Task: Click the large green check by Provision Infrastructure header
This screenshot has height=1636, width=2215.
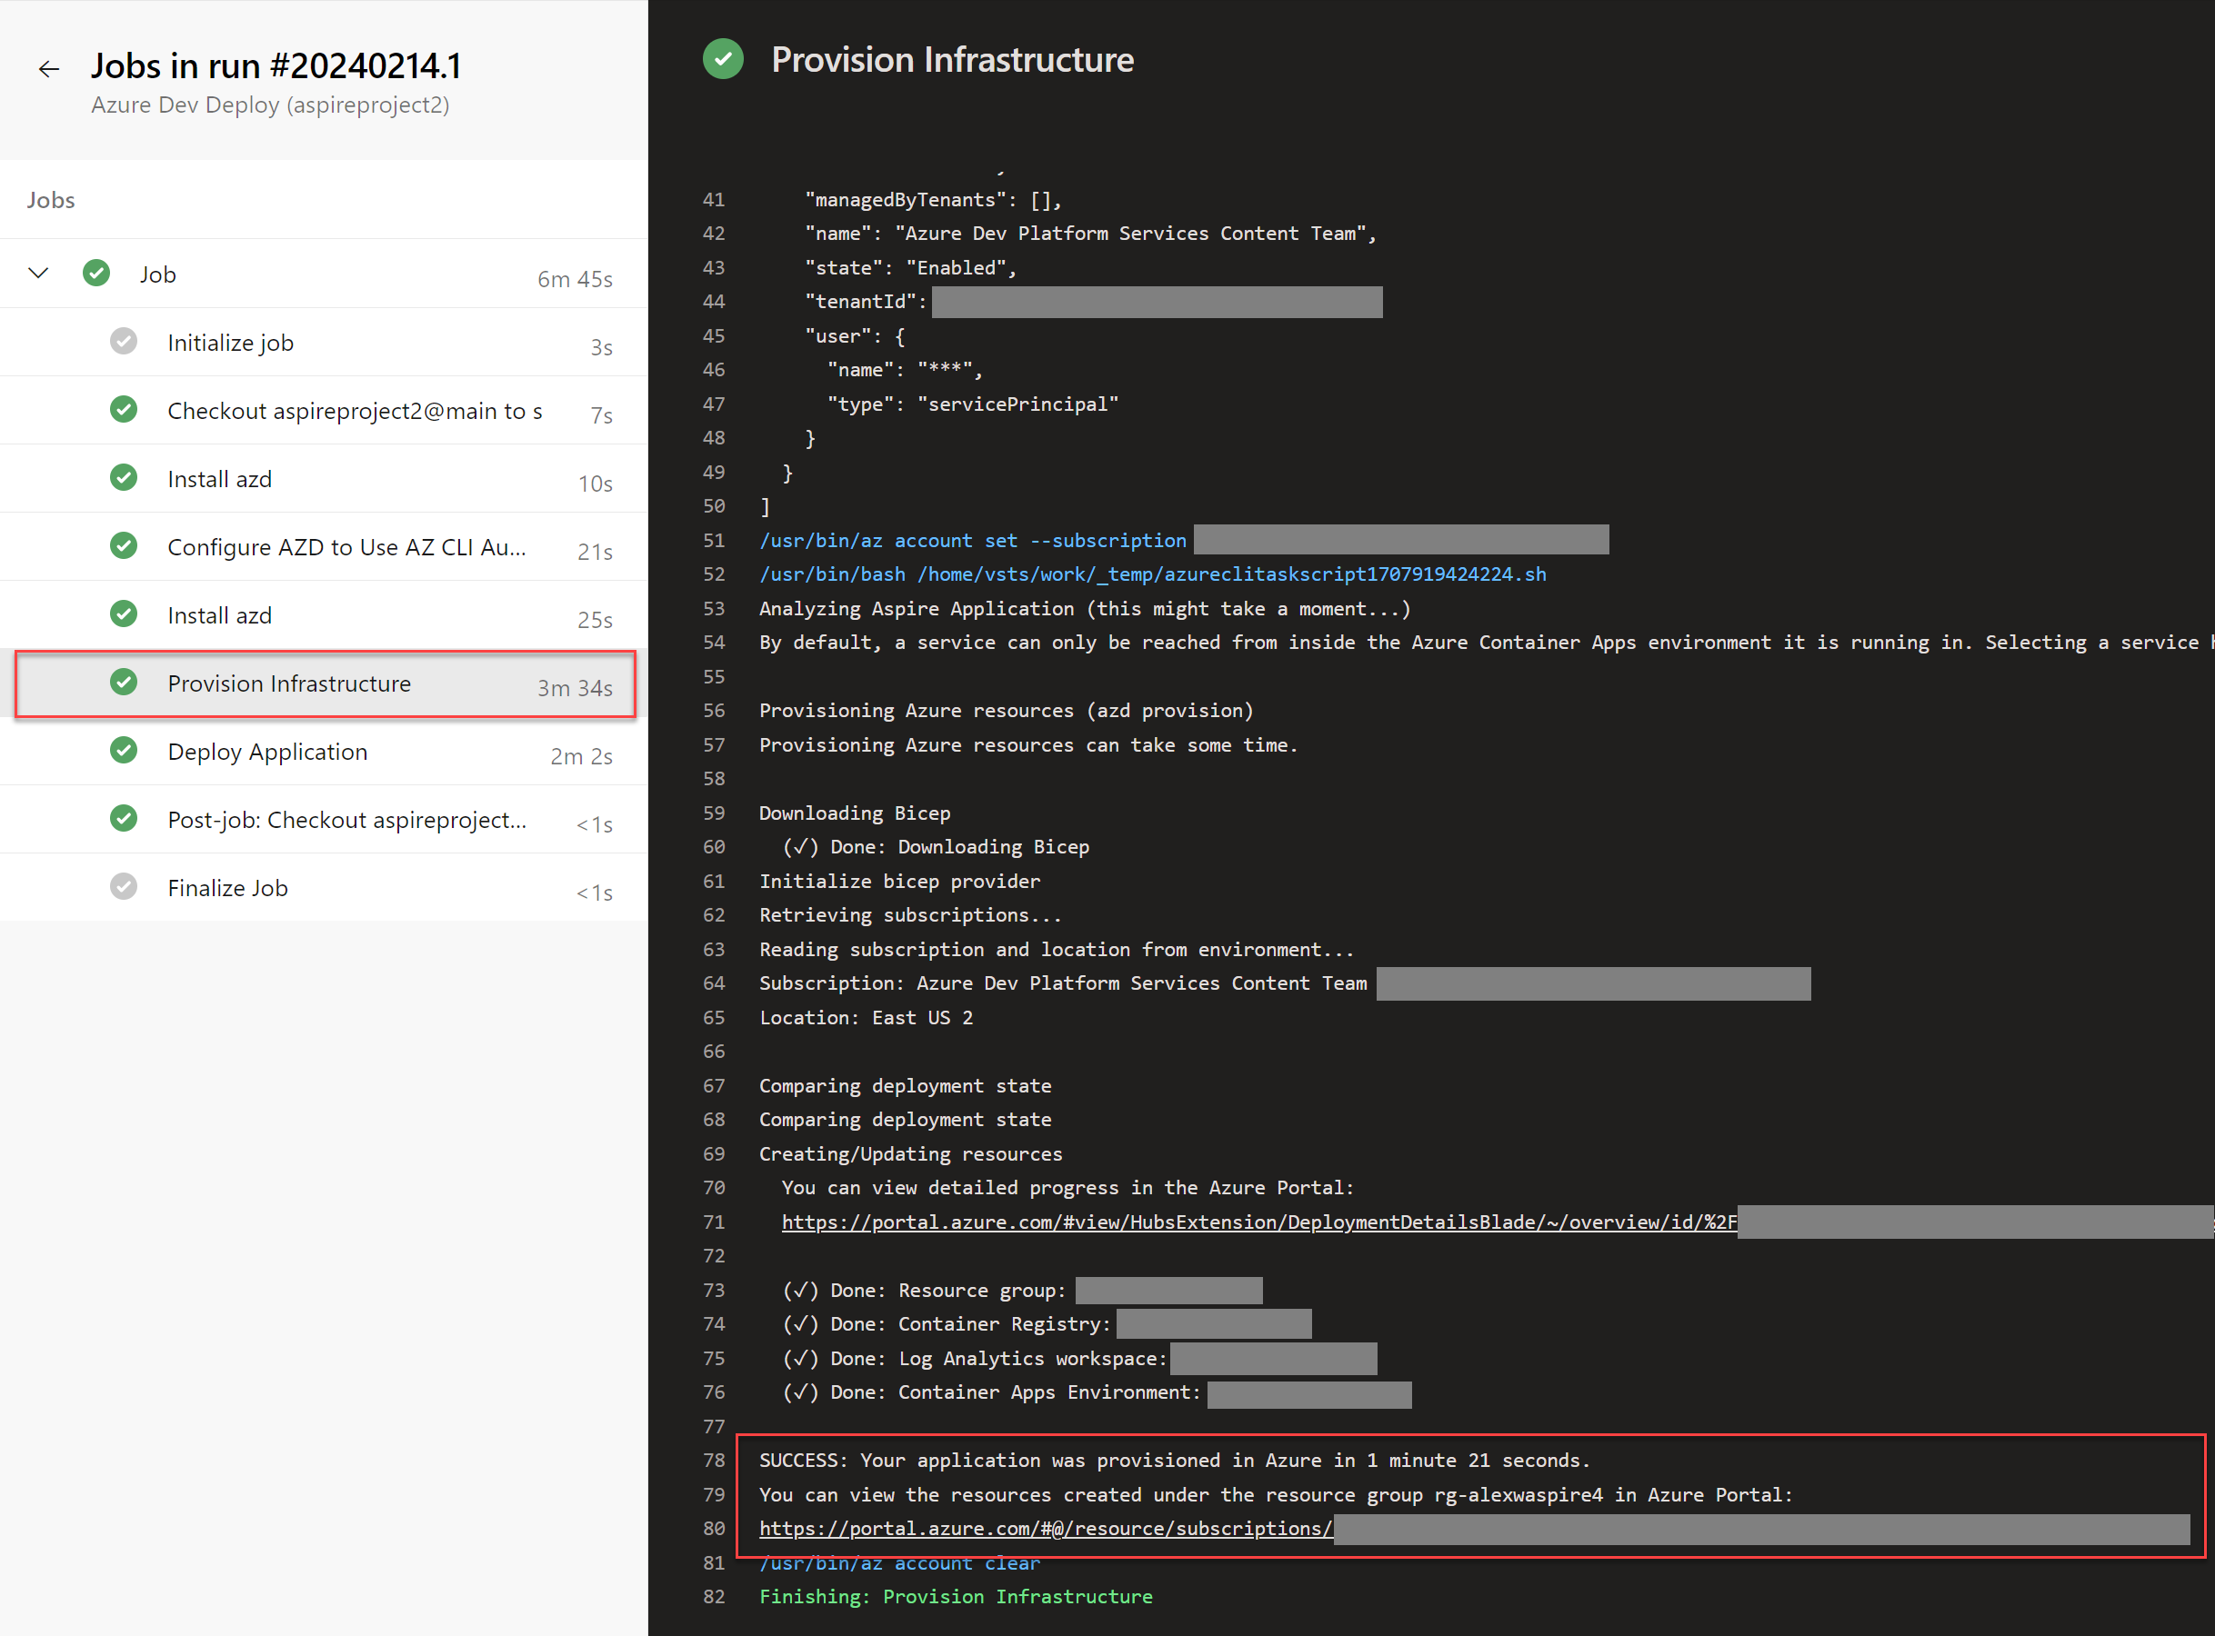Action: coord(723,59)
